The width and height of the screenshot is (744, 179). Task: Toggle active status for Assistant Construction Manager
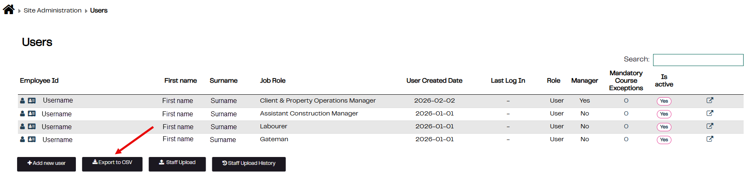[x=664, y=114]
